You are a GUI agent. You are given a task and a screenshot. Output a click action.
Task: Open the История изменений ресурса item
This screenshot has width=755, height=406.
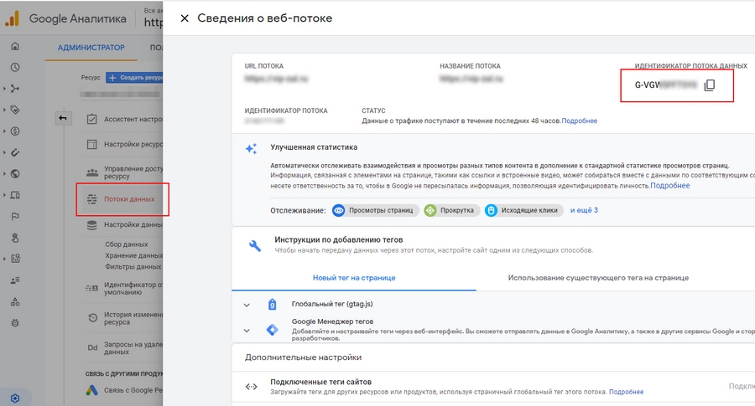133,318
